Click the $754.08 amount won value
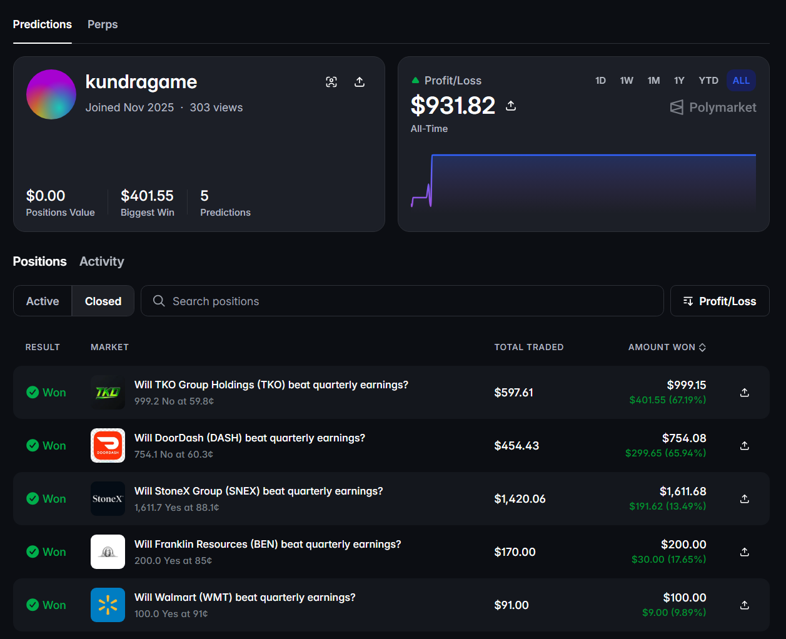786x639 pixels. [684, 438]
